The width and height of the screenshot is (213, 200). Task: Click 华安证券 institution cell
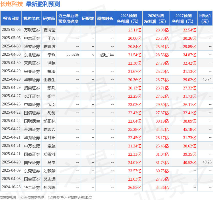32,47
